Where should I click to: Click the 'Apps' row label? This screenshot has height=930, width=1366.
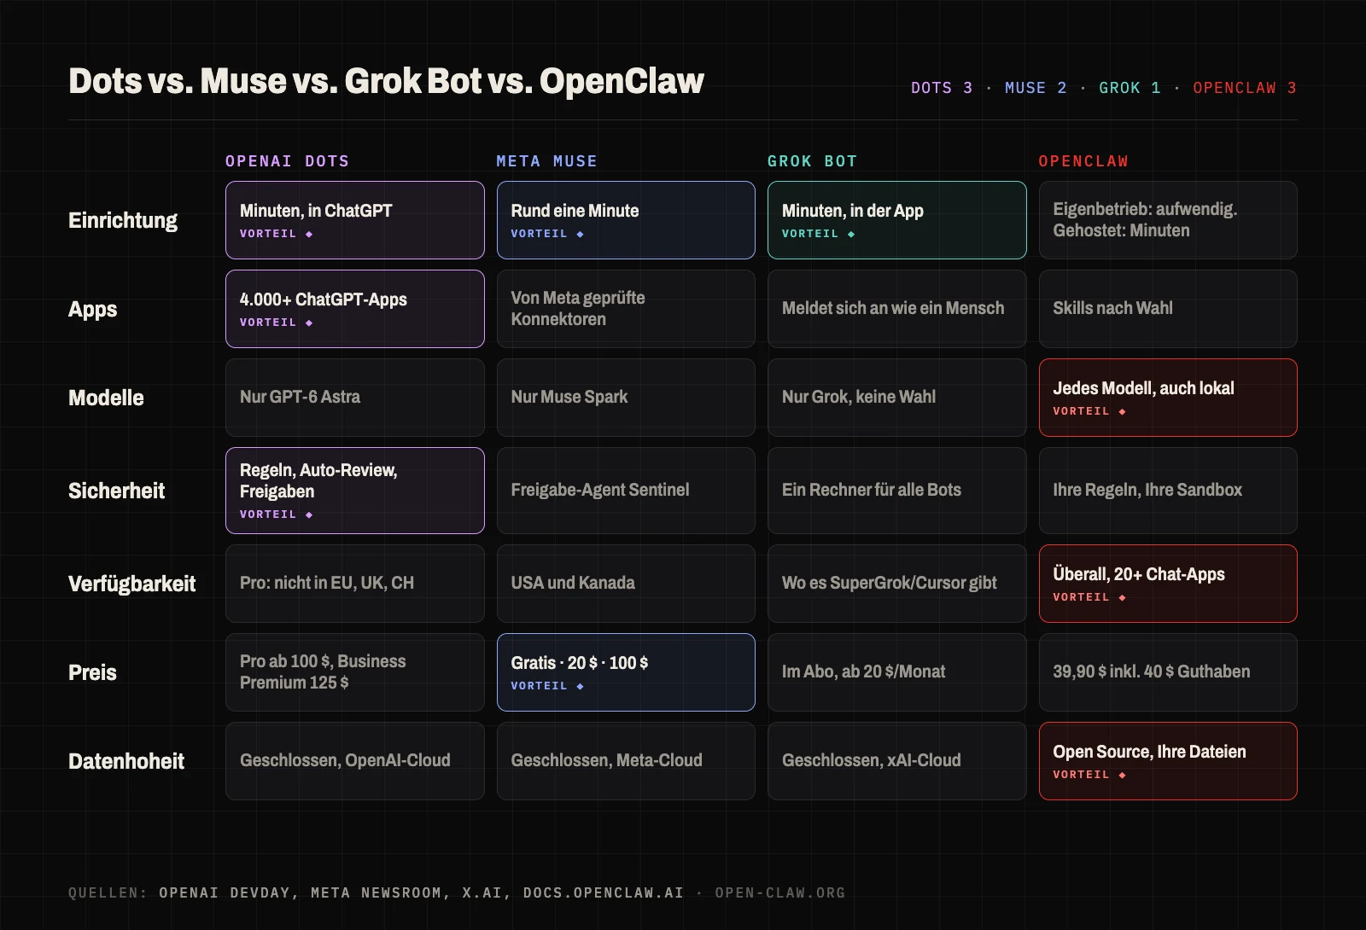pos(92,309)
